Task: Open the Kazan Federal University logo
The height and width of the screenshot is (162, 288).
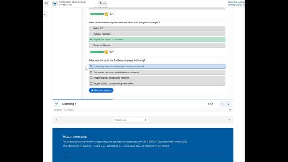Action: pos(55,4)
